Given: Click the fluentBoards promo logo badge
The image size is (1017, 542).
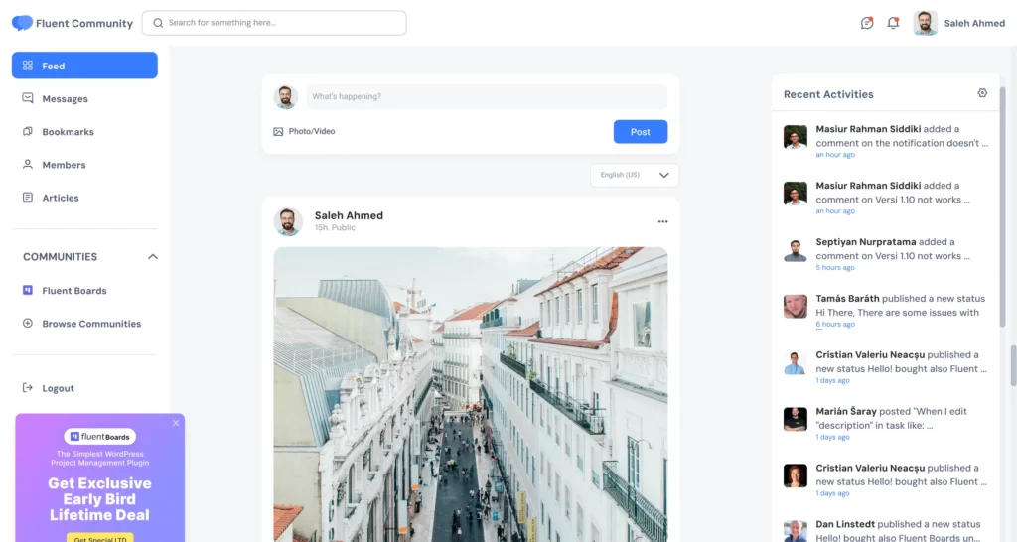Looking at the screenshot, I should pyautogui.click(x=100, y=437).
